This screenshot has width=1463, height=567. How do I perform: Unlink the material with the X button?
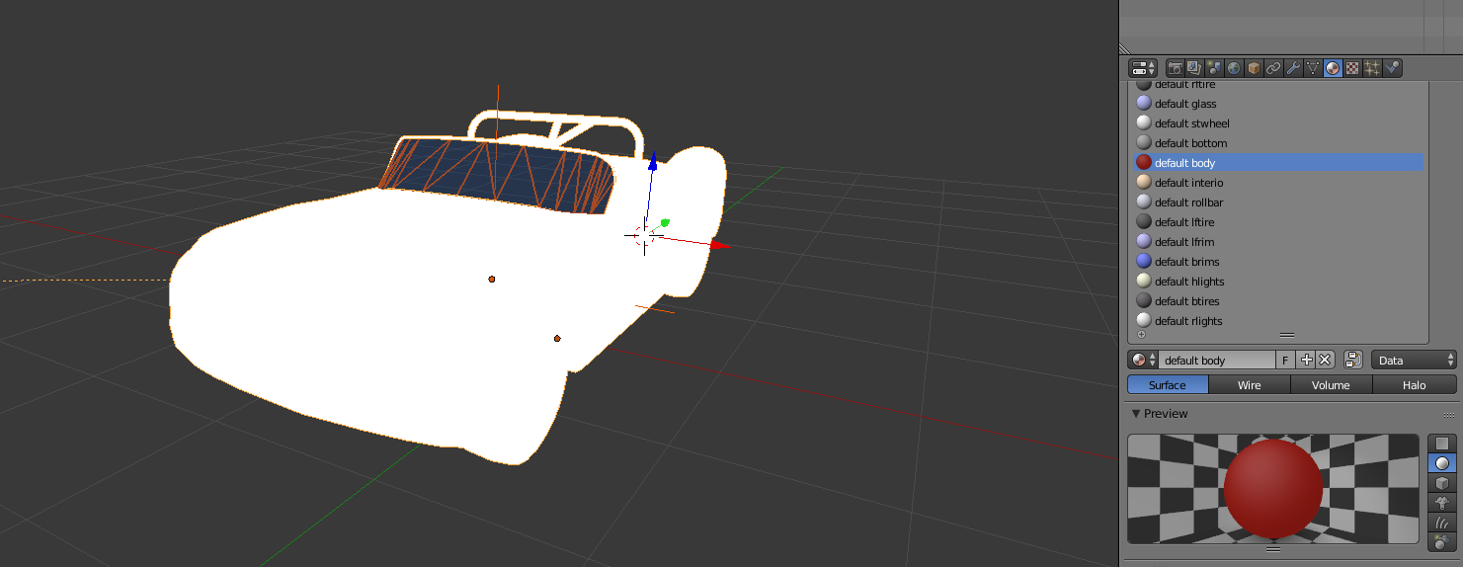(1326, 361)
